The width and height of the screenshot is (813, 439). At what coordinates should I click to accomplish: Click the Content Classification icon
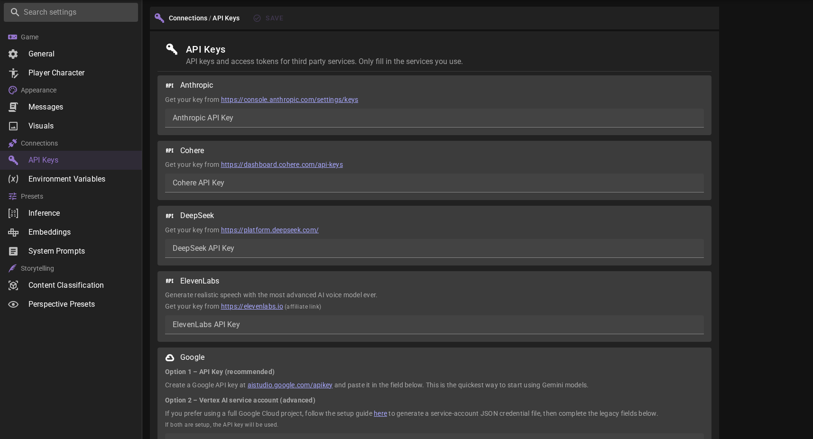[x=13, y=285]
